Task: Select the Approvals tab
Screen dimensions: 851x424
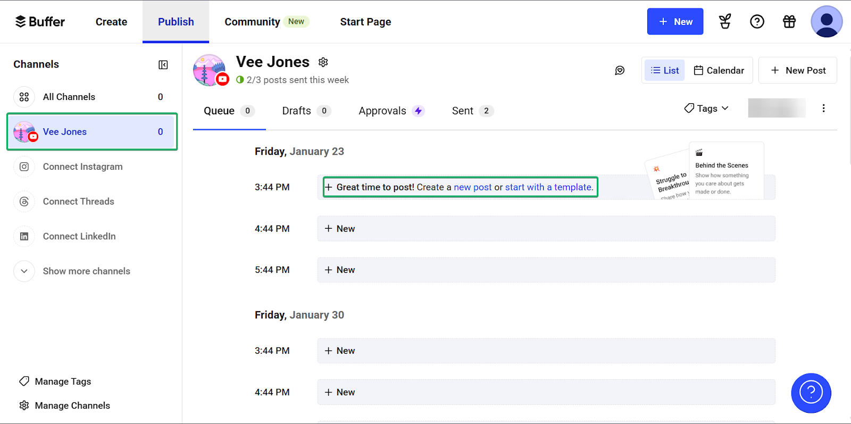Action: tap(391, 111)
